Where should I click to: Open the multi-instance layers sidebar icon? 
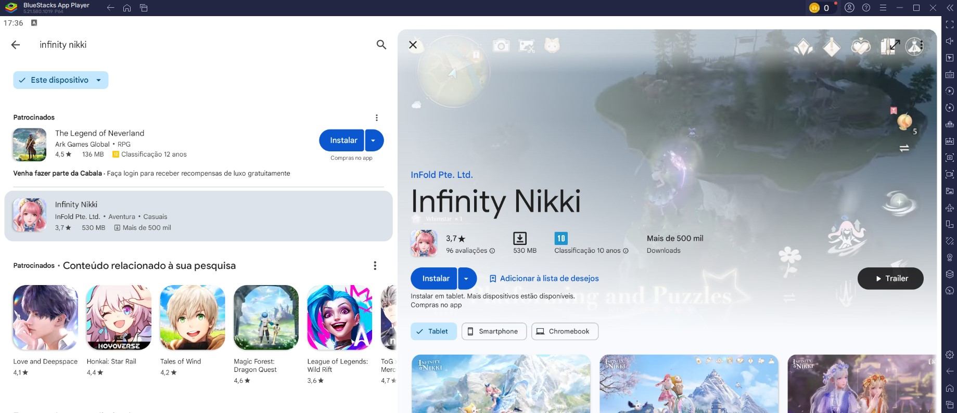pyautogui.click(x=950, y=274)
